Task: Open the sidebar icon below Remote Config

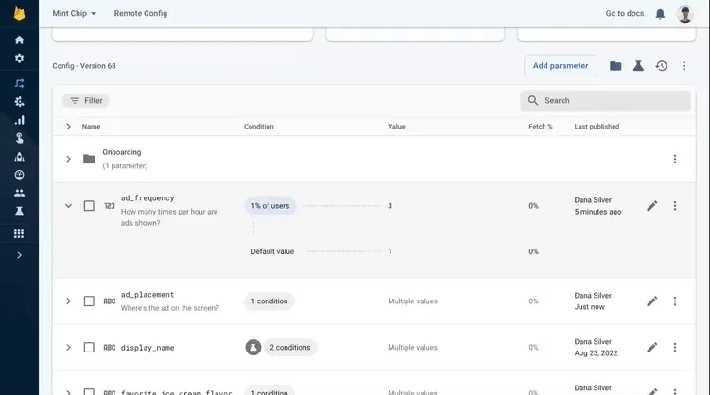Action: [19, 102]
